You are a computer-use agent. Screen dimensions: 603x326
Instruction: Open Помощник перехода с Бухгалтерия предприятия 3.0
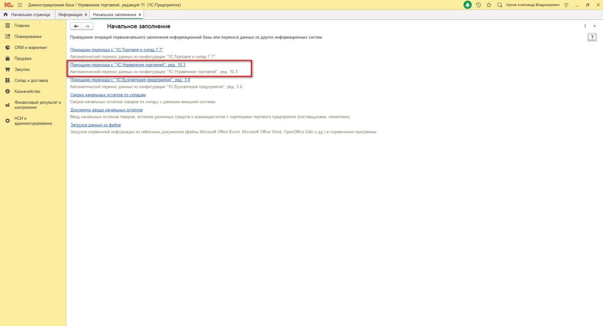tap(130, 80)
